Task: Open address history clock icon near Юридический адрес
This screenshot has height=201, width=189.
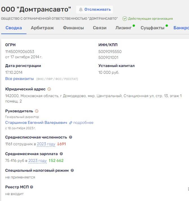Action: (x=49, y=89)
